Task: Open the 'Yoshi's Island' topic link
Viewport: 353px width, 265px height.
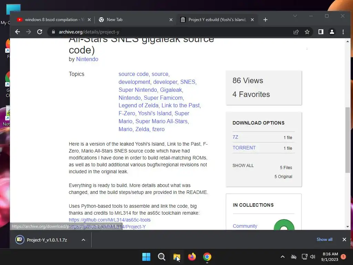Action: pyautogui.click(x=155, y=113)
